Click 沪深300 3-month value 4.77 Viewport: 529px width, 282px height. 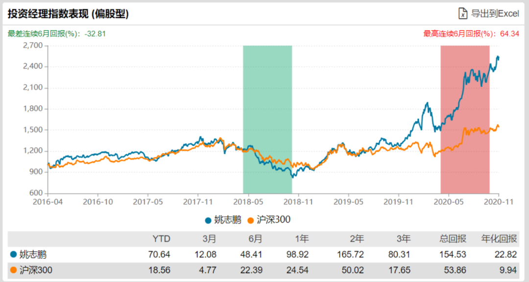click(208, 270)
